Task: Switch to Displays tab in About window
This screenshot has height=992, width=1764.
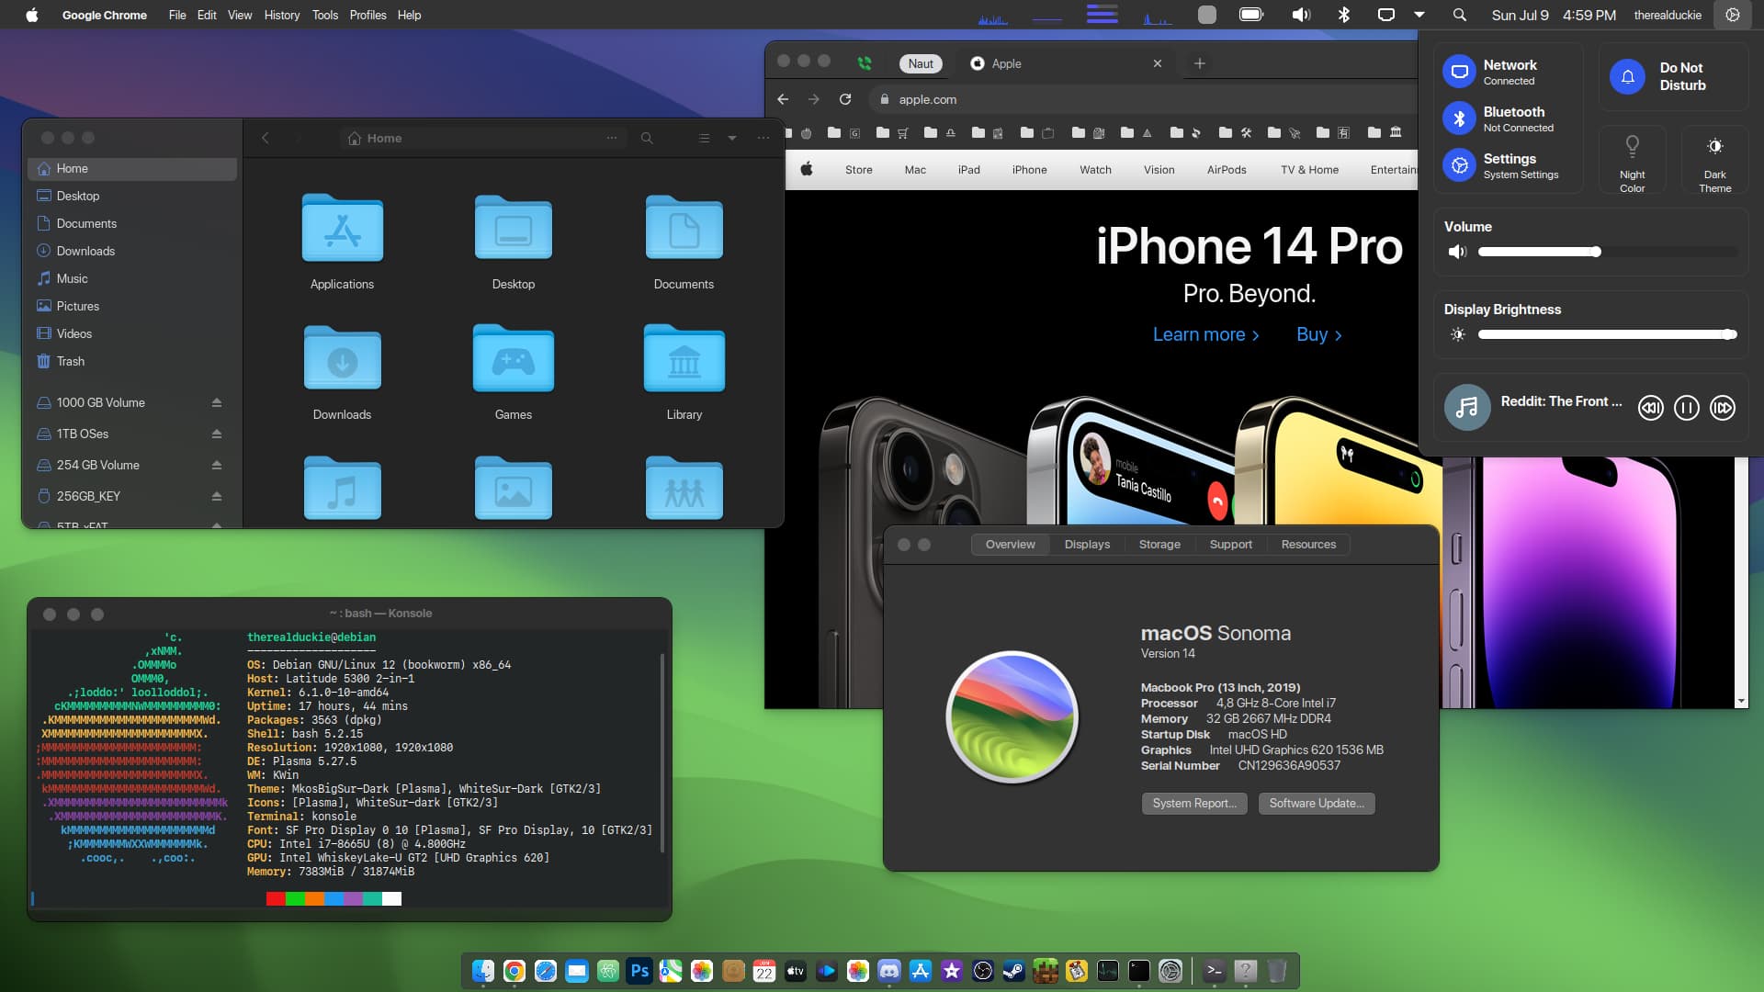Action: click(x=1087, y=545)
